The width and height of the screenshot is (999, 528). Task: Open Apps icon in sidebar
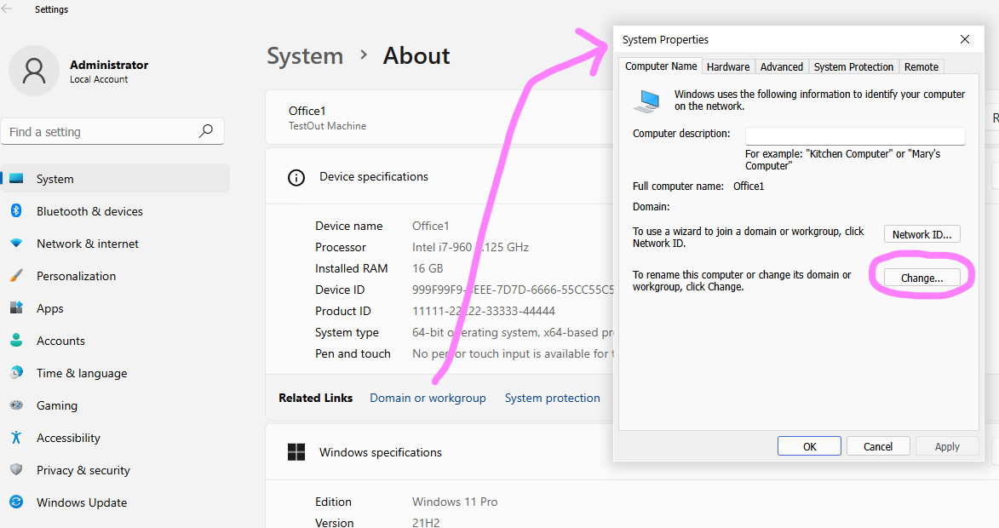[x=16, y=308]
